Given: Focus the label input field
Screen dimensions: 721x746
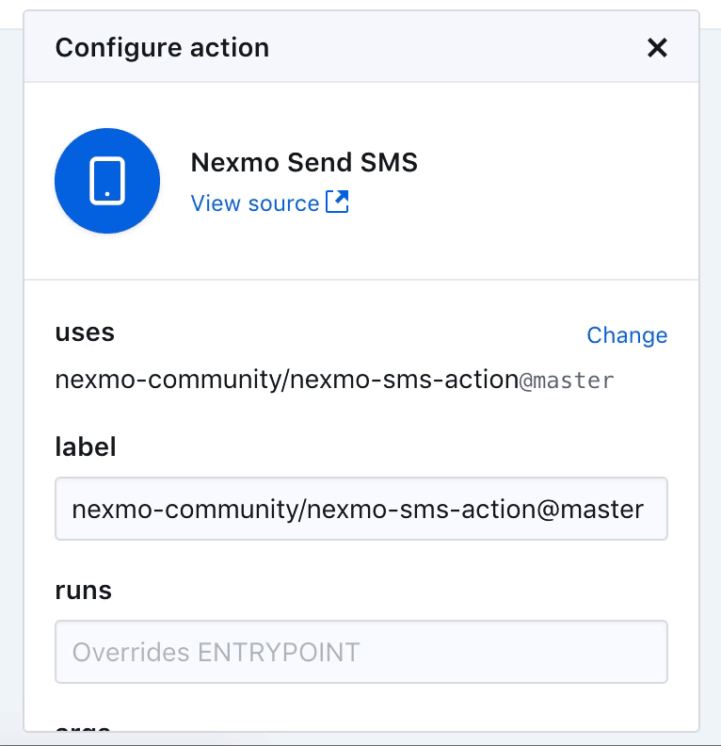Looking at the screenshot, I should click(x=361, y=509).
